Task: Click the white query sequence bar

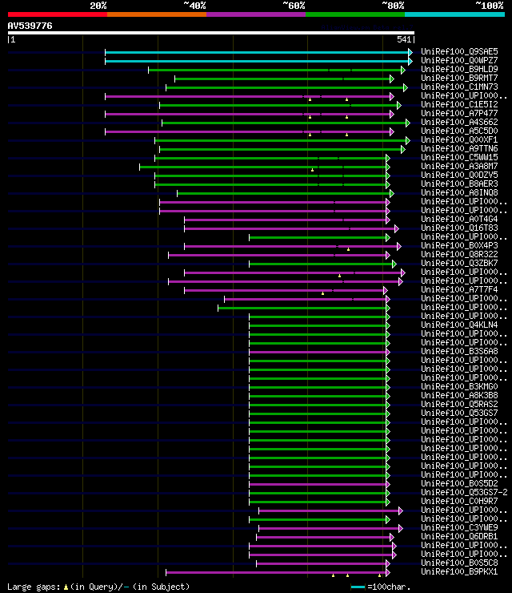Action: click(211, 33)
